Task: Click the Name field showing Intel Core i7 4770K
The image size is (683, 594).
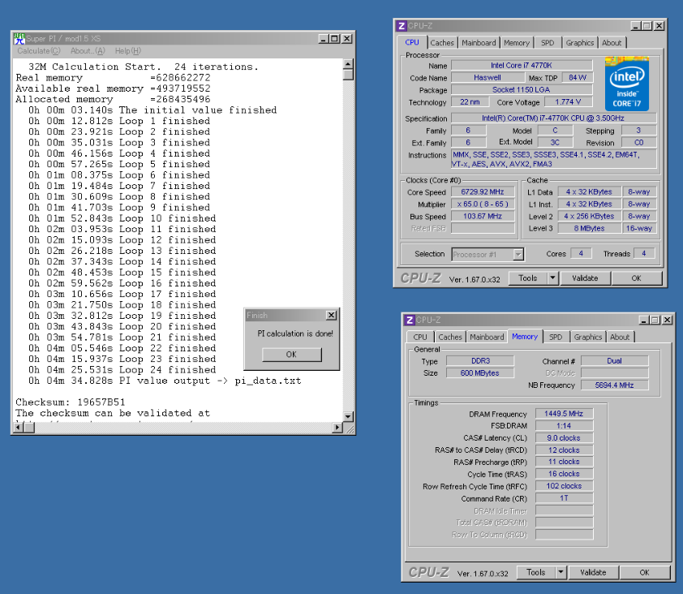Action: (522, 66)
